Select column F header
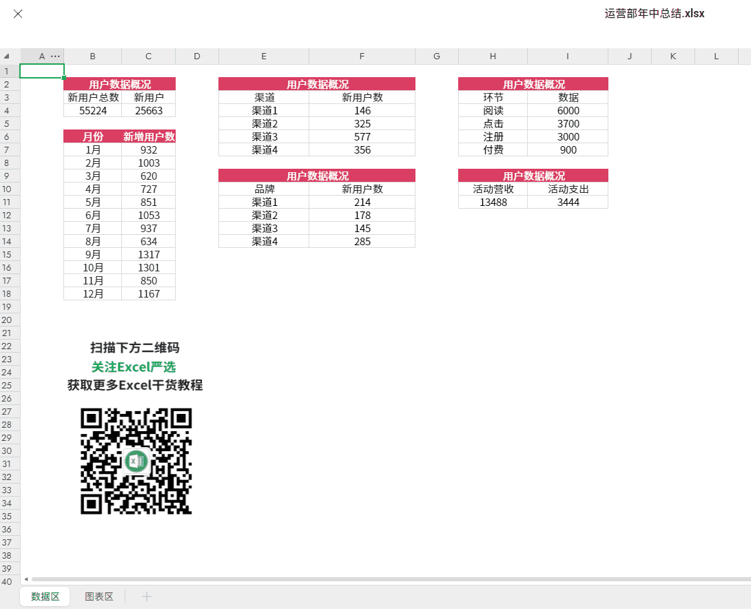The image size is (751, 613). coord(362,56)
